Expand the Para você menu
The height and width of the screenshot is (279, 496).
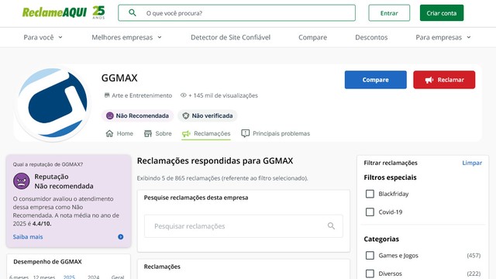pos(43,37)
